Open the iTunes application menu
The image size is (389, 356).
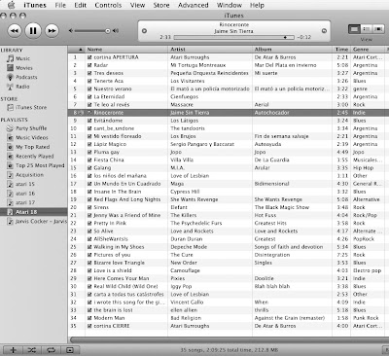tap(35, 5)
